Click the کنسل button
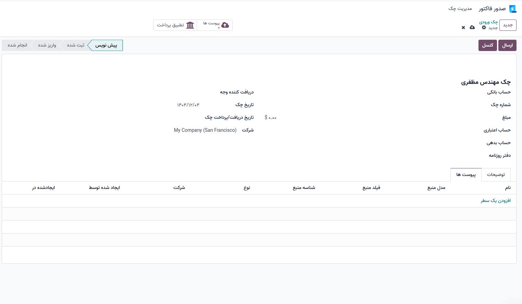This screenshot has width=522, height=304. (x=488, y=45)
